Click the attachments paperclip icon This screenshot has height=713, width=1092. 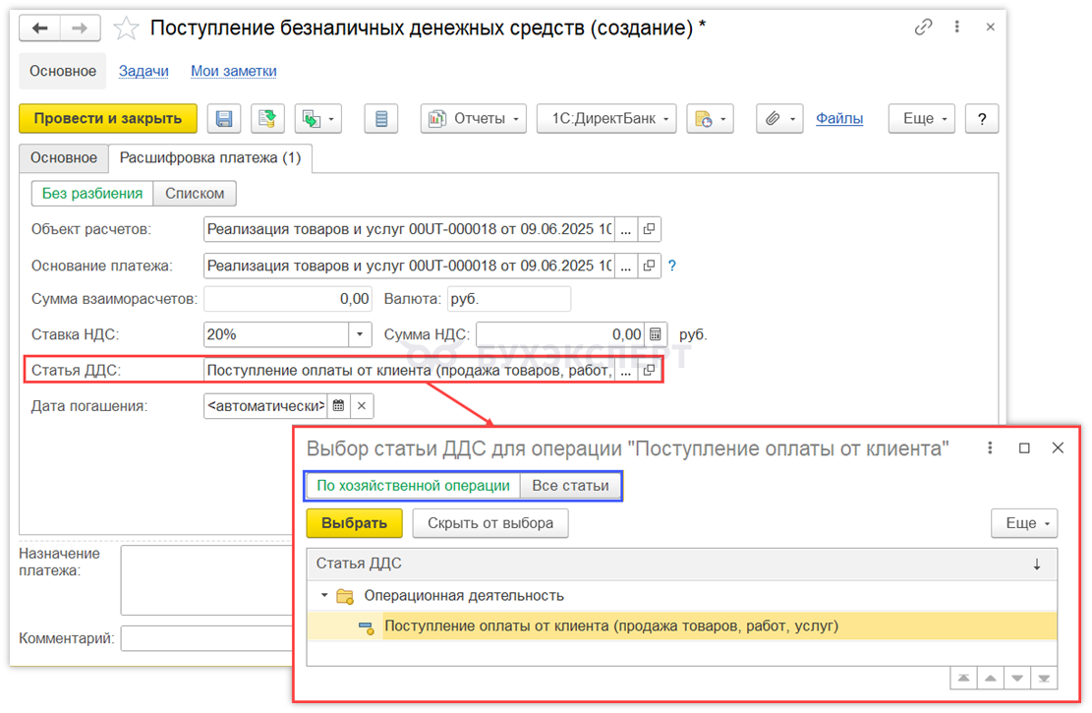(x=773, y=119)
